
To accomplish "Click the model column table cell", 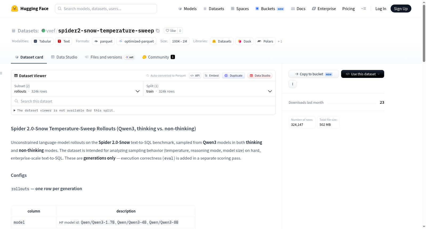I will (x=34, y=222).
